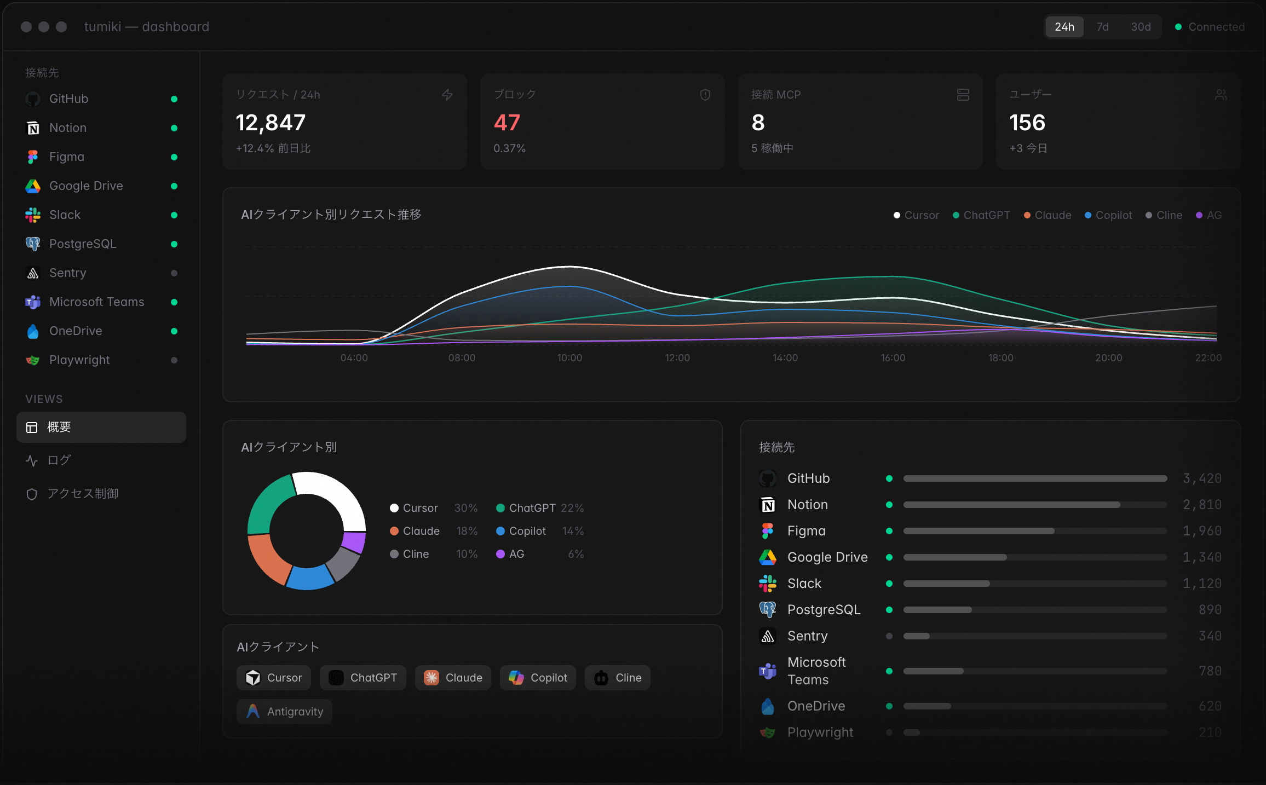The height and width of the screenshot is (785, 1266).
Task: Open the ログ view
Action: pyautogui.click(x=59, y=460)
